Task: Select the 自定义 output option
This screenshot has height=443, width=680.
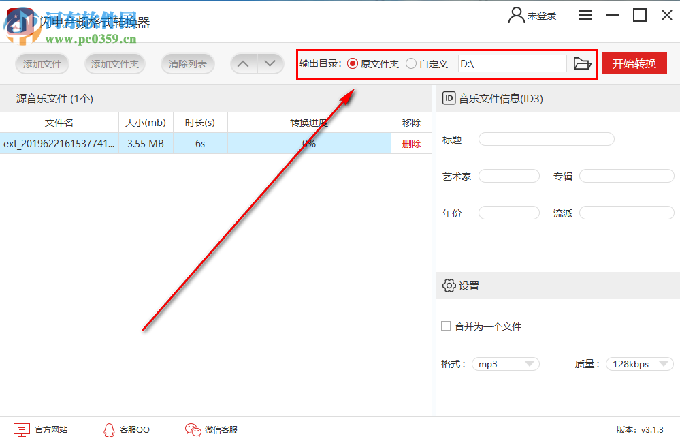Action: [410, 63]
